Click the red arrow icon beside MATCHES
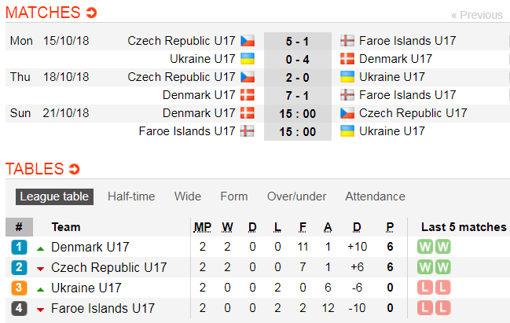Screen dimensions: 510x323 (x=91, y=13)
